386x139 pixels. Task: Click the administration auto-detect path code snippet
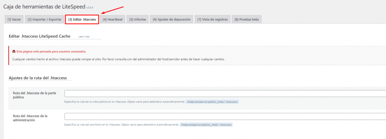pyautogui.click(x=206, y=124)
